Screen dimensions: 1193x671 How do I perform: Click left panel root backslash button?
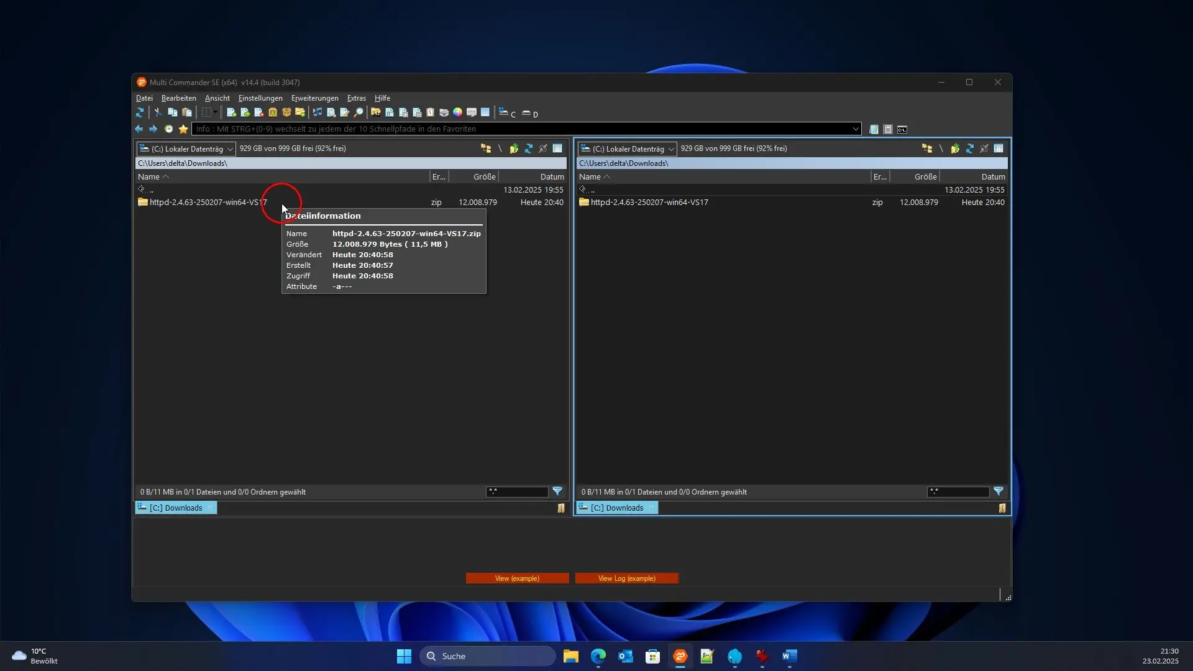click(500, 148)
